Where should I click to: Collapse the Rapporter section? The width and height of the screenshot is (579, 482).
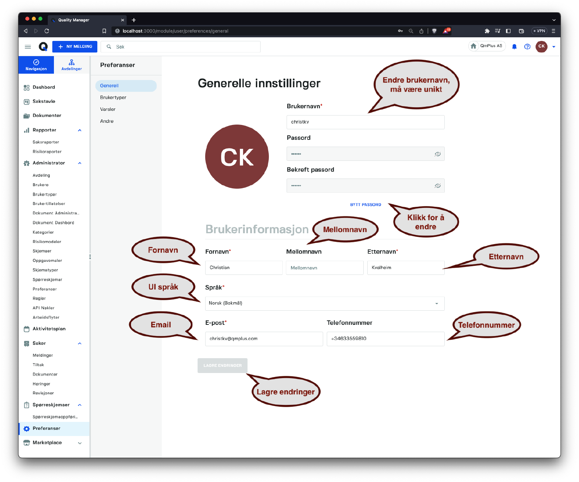[x=80, y=130]
